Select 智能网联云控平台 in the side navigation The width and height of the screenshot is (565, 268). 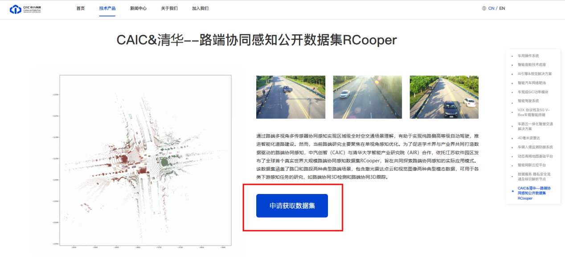pos(532,165)
